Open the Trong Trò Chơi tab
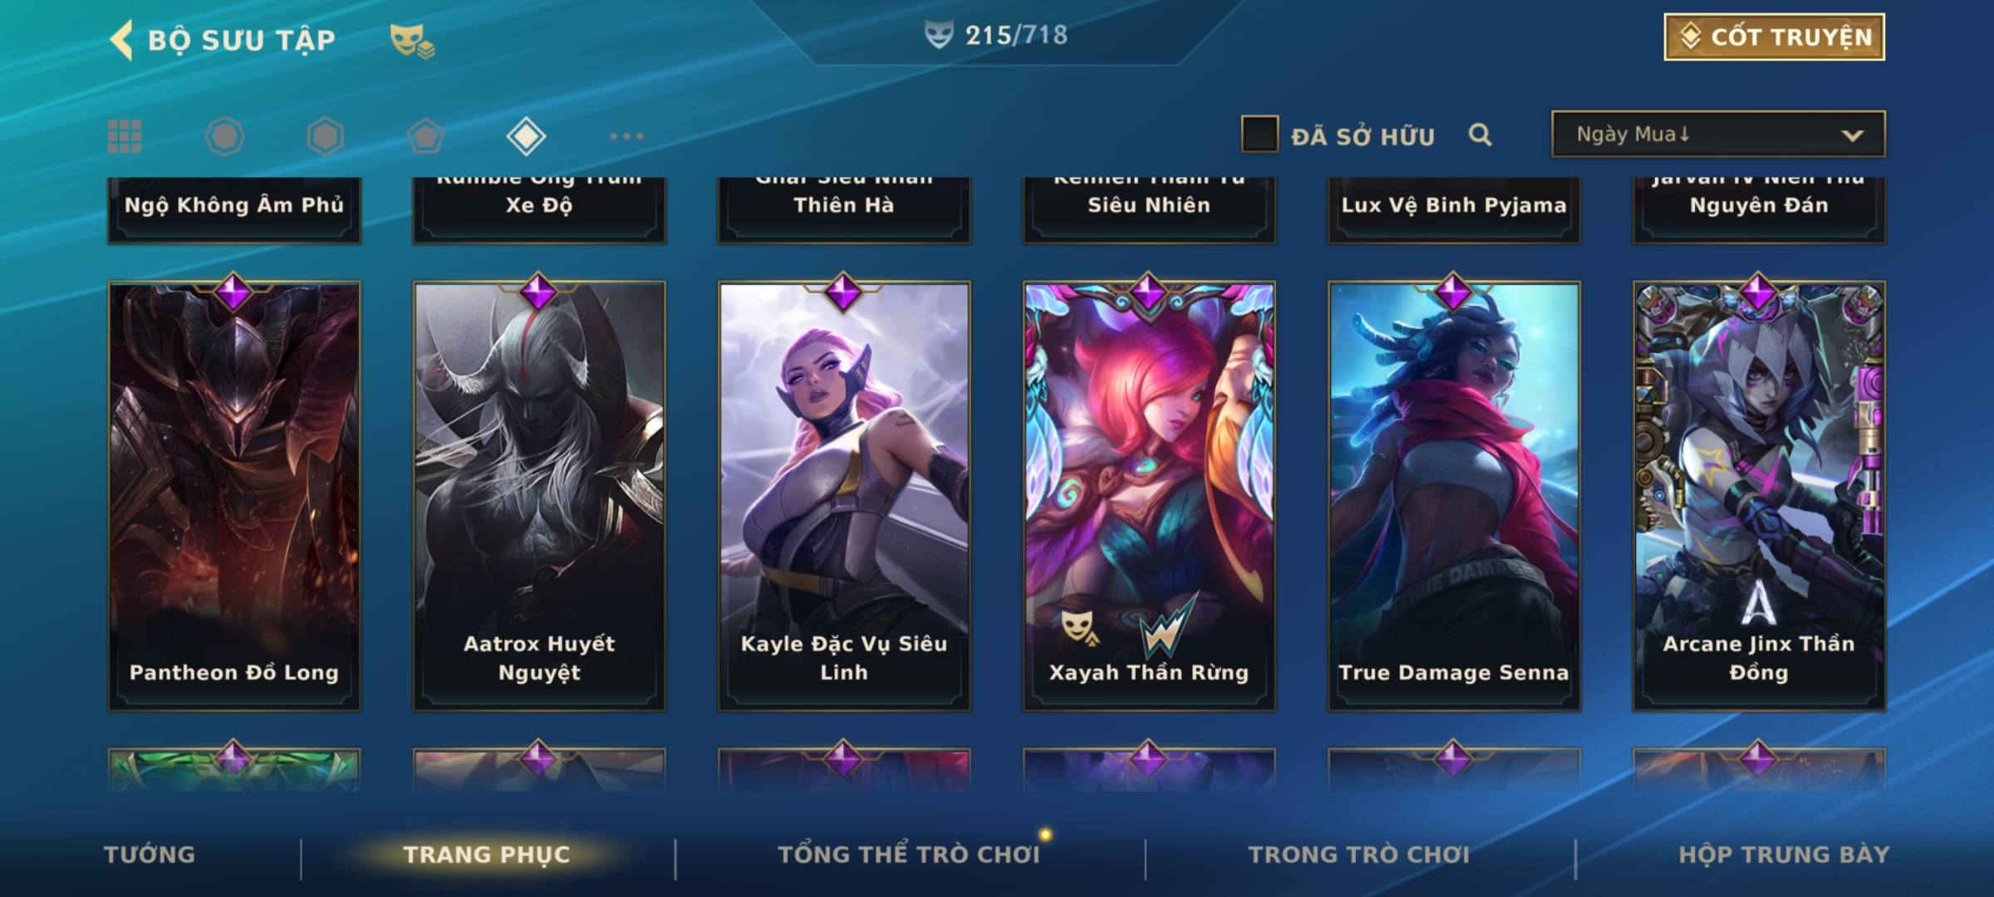Image resolution: width=1994 pixels, height=897 pixels. coord(1359,855)
